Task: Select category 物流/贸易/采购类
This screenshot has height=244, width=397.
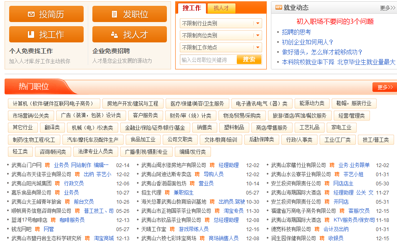Action: (242, 116)
